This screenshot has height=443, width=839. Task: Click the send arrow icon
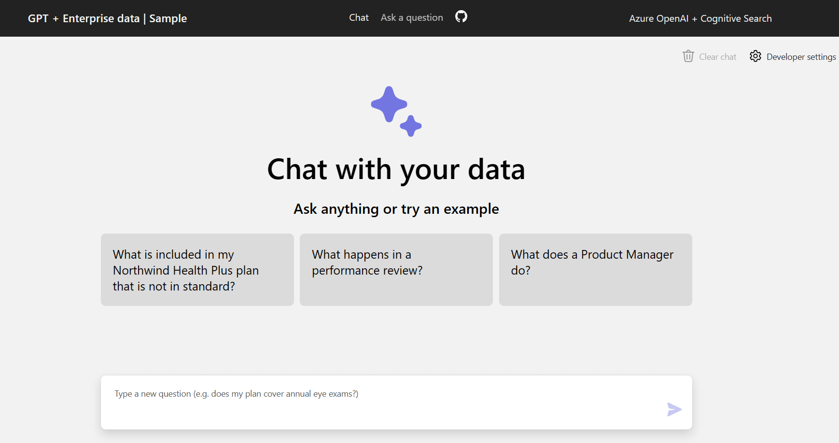pyautogui.click(x=674, y=409)
